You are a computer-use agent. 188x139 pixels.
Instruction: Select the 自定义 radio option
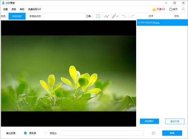click(46, 133)
